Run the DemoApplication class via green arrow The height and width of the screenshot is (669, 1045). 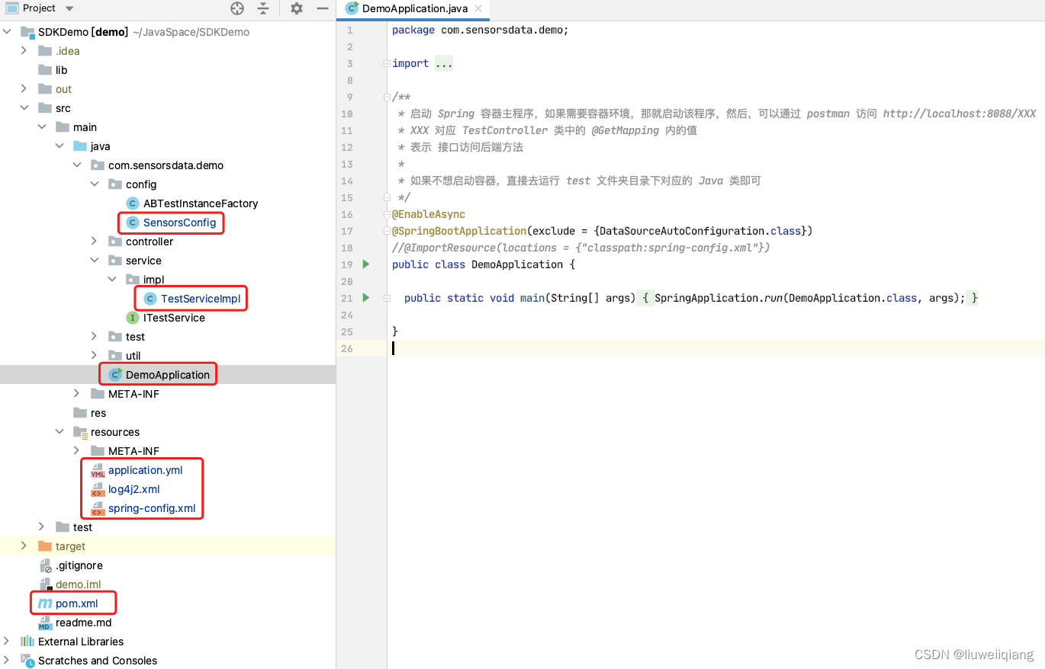tap(365, 264)
